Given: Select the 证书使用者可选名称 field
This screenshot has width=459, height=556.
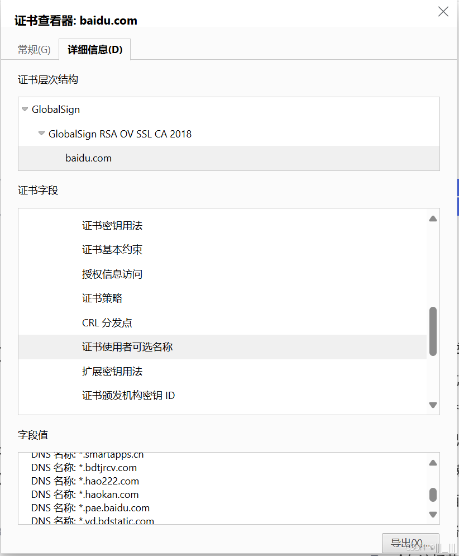Looking at the screenshot, I should [x=223, y=347].
